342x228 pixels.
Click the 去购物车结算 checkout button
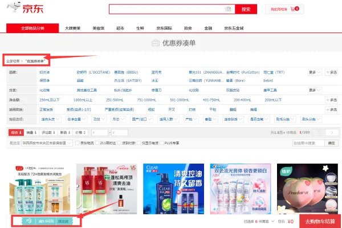(x=320, y=221)
